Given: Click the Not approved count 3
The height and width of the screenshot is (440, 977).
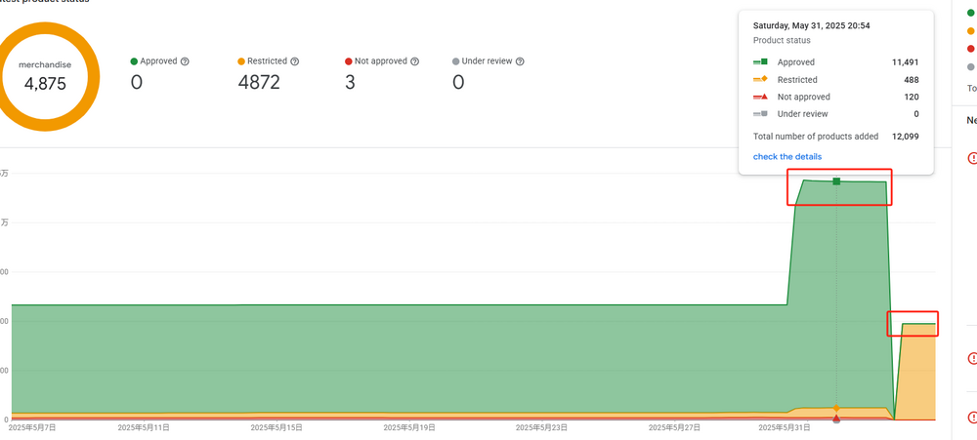Looking at the screenshot, I should pyautogui.click(x=350, y=82).
